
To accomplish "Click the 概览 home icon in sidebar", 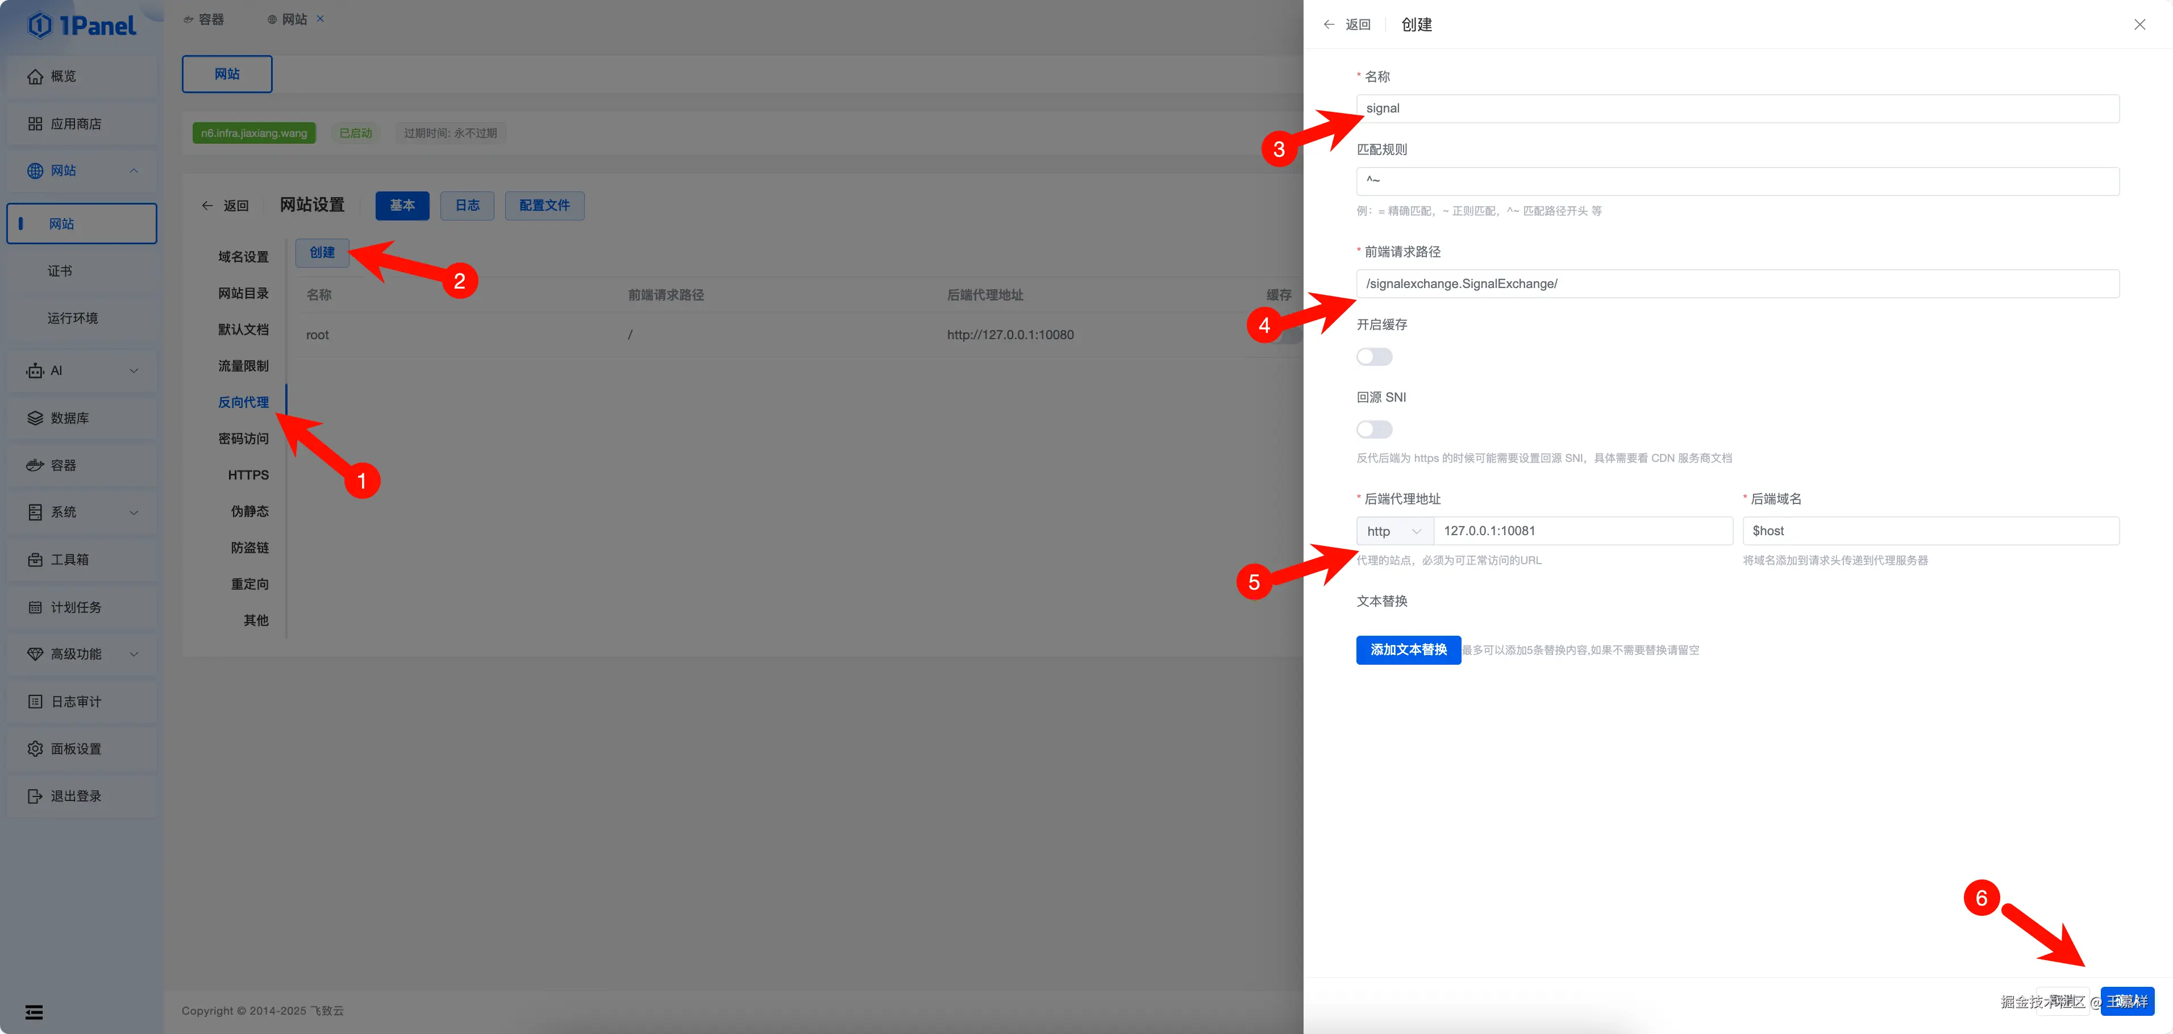I will (x=35, y=77).
